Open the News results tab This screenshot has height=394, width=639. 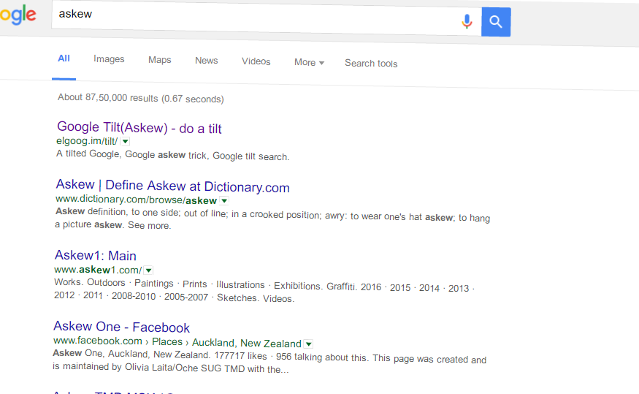tap(206, 61)
